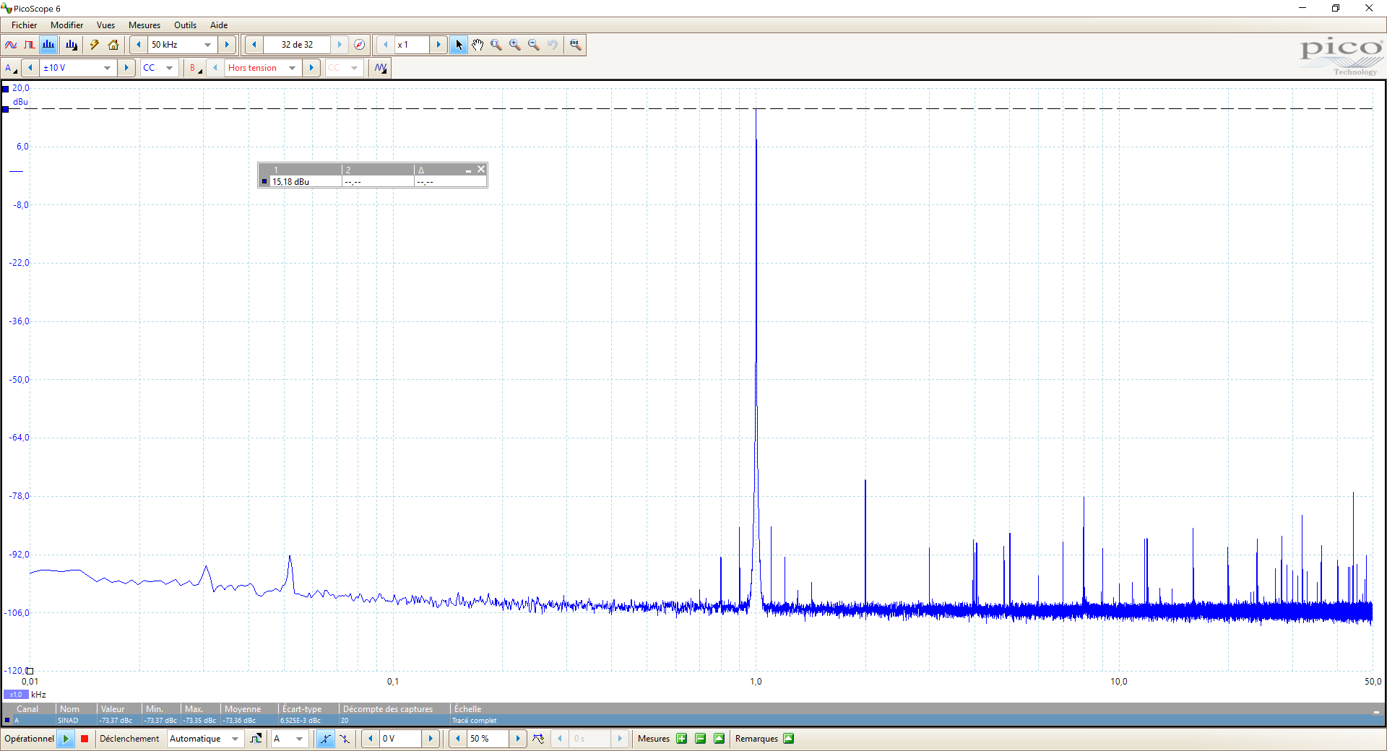Image resolution: width=1387 pixels, height=751 pixels.
Task: Increase the x1 zoom factor
Action: point(438,45)
